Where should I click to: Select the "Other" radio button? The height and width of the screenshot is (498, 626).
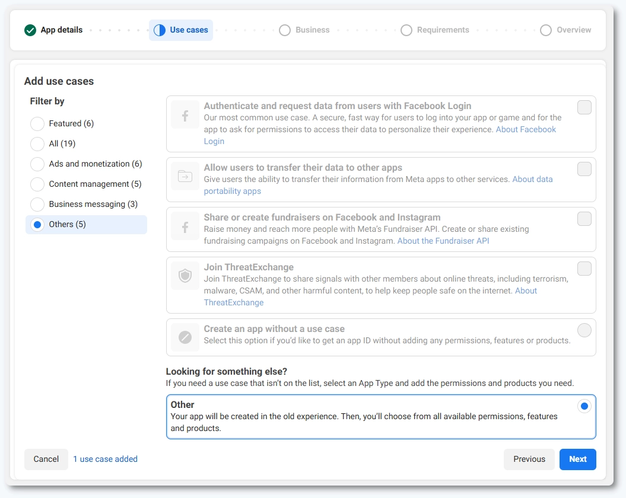584,406
